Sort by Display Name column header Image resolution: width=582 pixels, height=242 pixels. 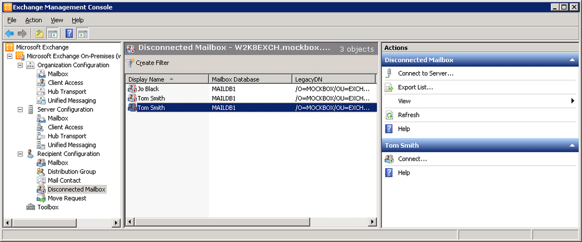tap(166, 79)
